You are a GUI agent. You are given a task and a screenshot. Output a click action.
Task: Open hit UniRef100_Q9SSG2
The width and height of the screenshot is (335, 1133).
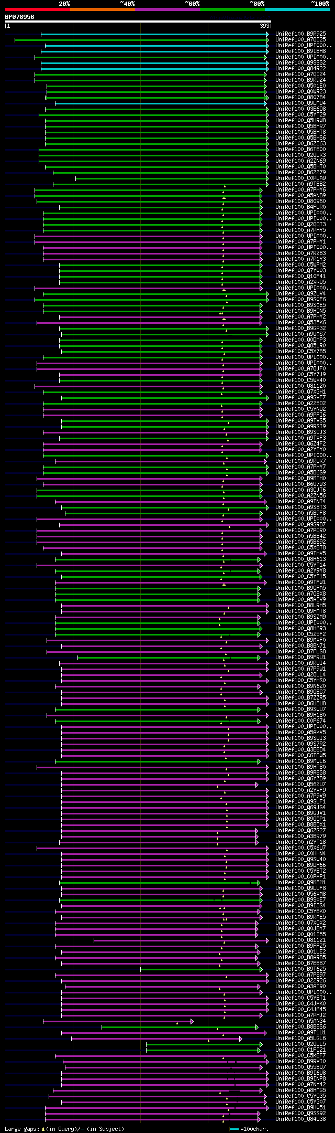tap(300, 62)
